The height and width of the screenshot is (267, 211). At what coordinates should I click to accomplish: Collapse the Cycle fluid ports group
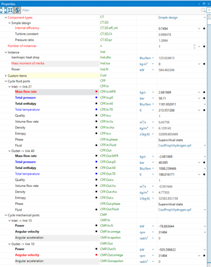coord(6,81)
